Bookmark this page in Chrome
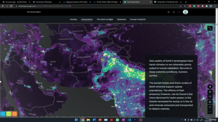Image resolution: width=218 pixels, height=122 pixels. pyautogui.click(x=185, y=6)
